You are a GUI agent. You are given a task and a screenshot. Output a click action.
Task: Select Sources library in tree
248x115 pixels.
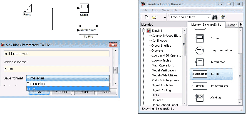[158, 100]
